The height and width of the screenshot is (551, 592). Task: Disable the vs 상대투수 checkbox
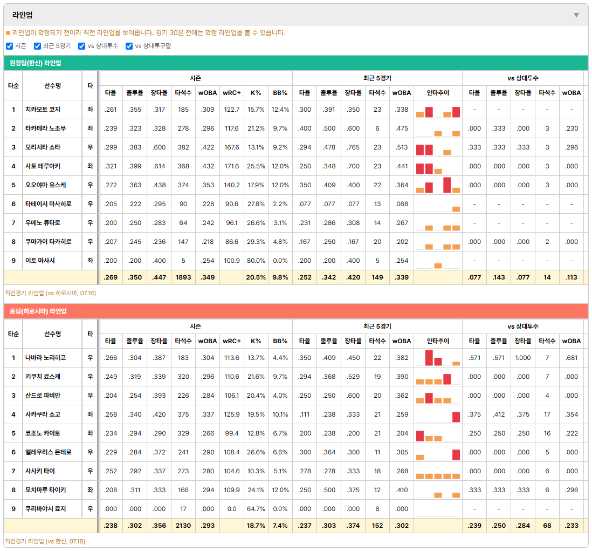(81, 46)
